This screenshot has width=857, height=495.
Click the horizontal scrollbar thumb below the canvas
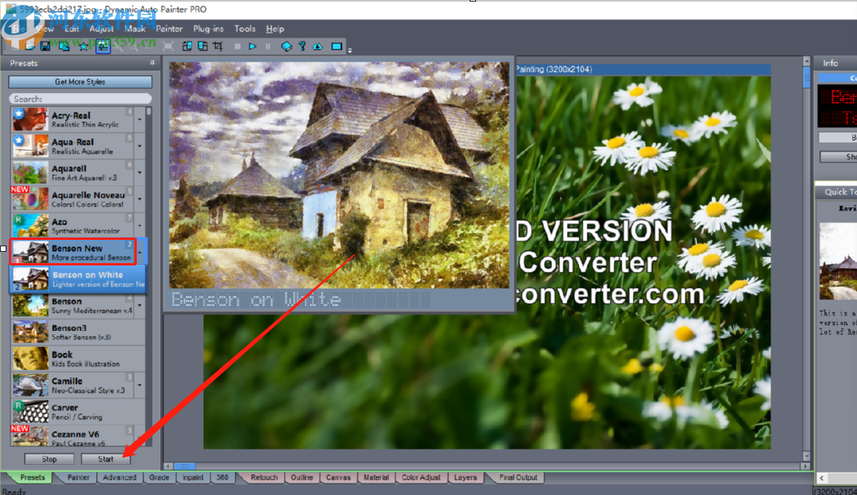tap(184, 465)
